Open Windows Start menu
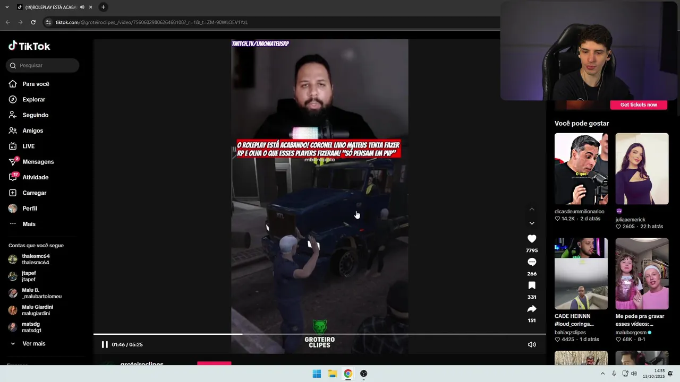The image size is (680, 382). coord(317,374)
